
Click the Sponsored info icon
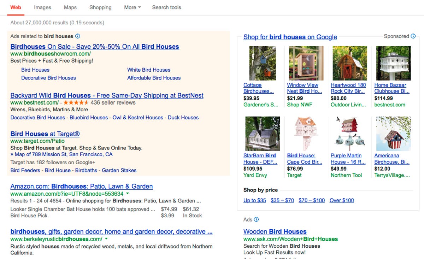pos(412,36)
